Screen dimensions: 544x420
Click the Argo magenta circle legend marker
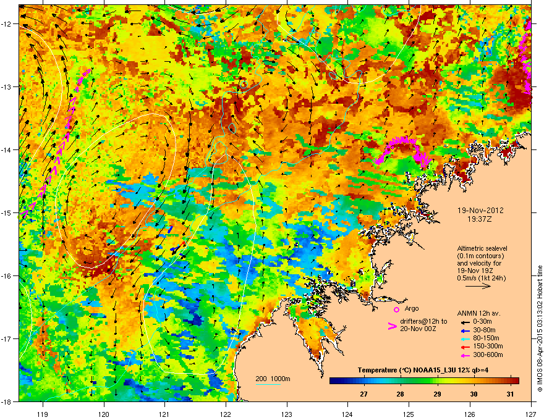coord(396,309)
